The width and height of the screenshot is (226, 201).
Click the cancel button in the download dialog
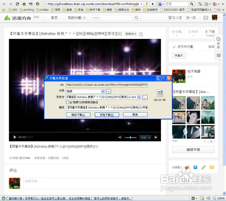click(x=135, y=115)
